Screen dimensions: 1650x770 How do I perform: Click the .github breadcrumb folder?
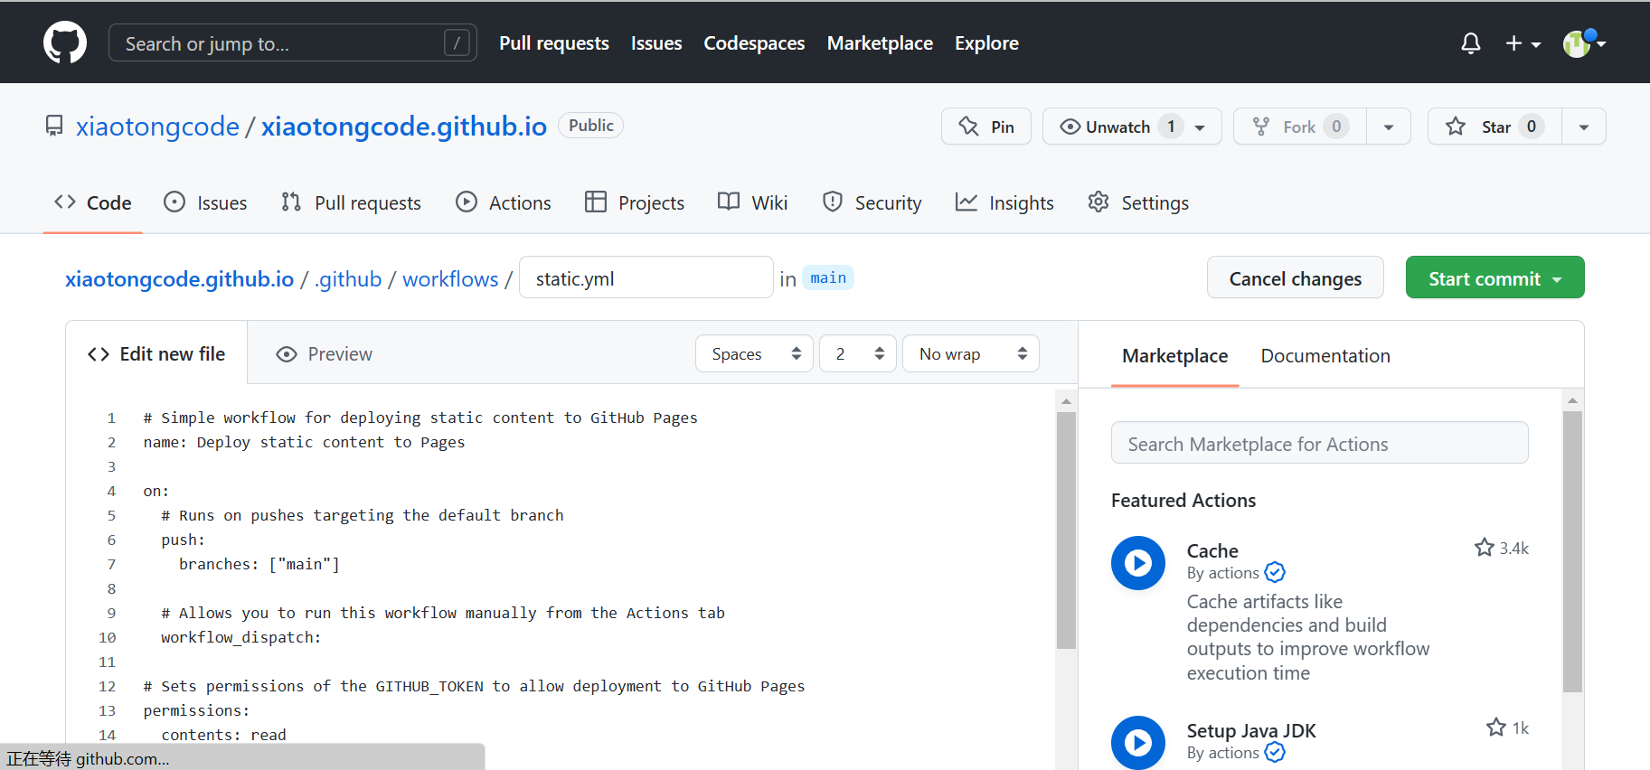coord(348,279)
